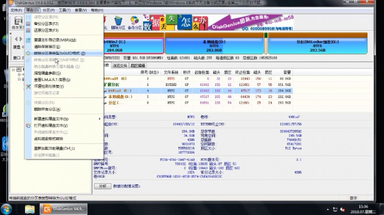384x215 pixels.
Task: Choose 转换分区表类型为GUID格式 entry
Action: [64, 53]
